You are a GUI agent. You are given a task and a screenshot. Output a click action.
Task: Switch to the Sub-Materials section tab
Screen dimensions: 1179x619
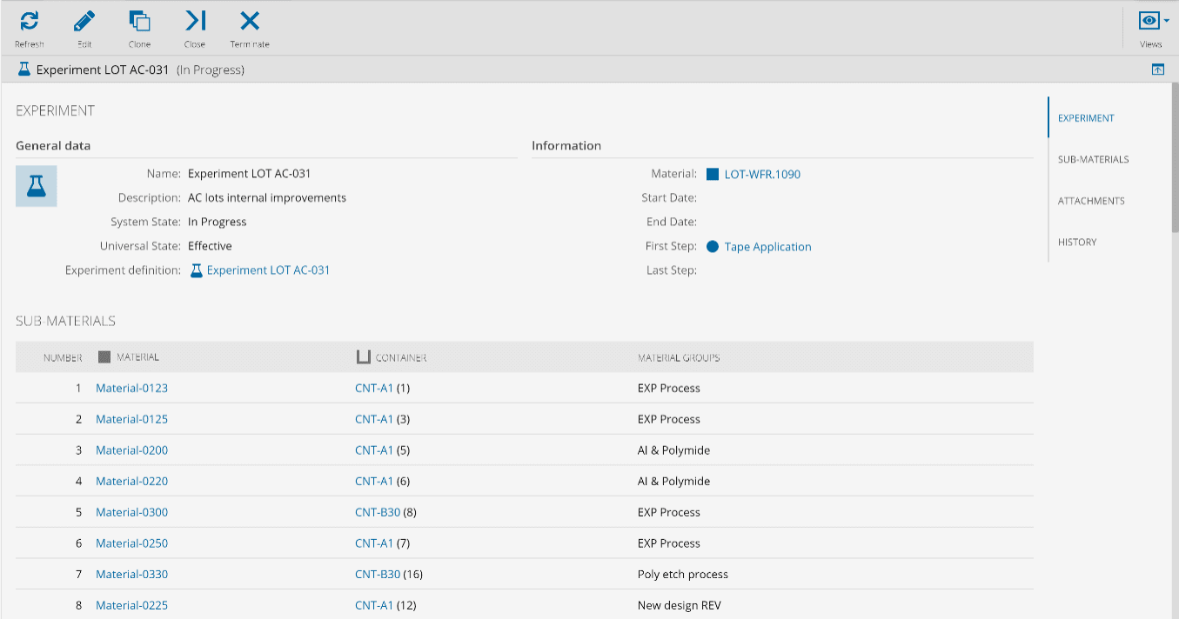coord(1093,160)
